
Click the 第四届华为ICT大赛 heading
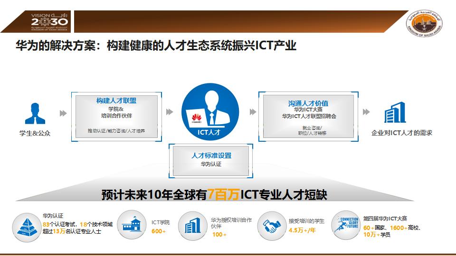coord(385,219)
